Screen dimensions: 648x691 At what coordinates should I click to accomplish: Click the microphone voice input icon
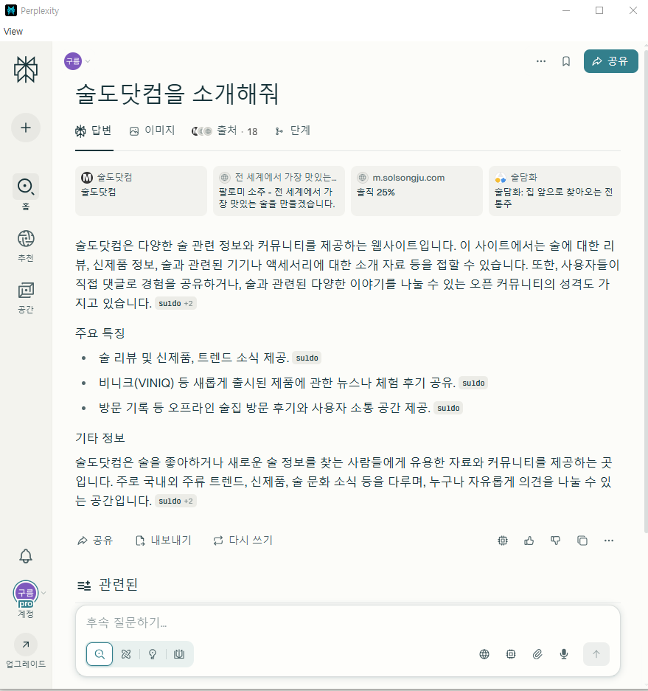coord(563,654)
